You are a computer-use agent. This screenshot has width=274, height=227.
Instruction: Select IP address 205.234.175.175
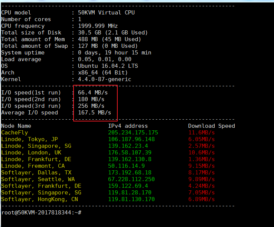click(133, 133)
